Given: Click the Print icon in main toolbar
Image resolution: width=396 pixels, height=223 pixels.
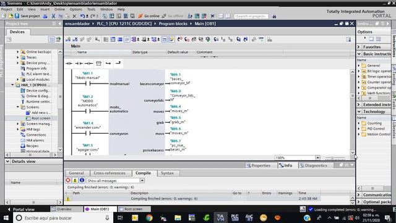Looking at the screenshot, I should coord(45,16).
